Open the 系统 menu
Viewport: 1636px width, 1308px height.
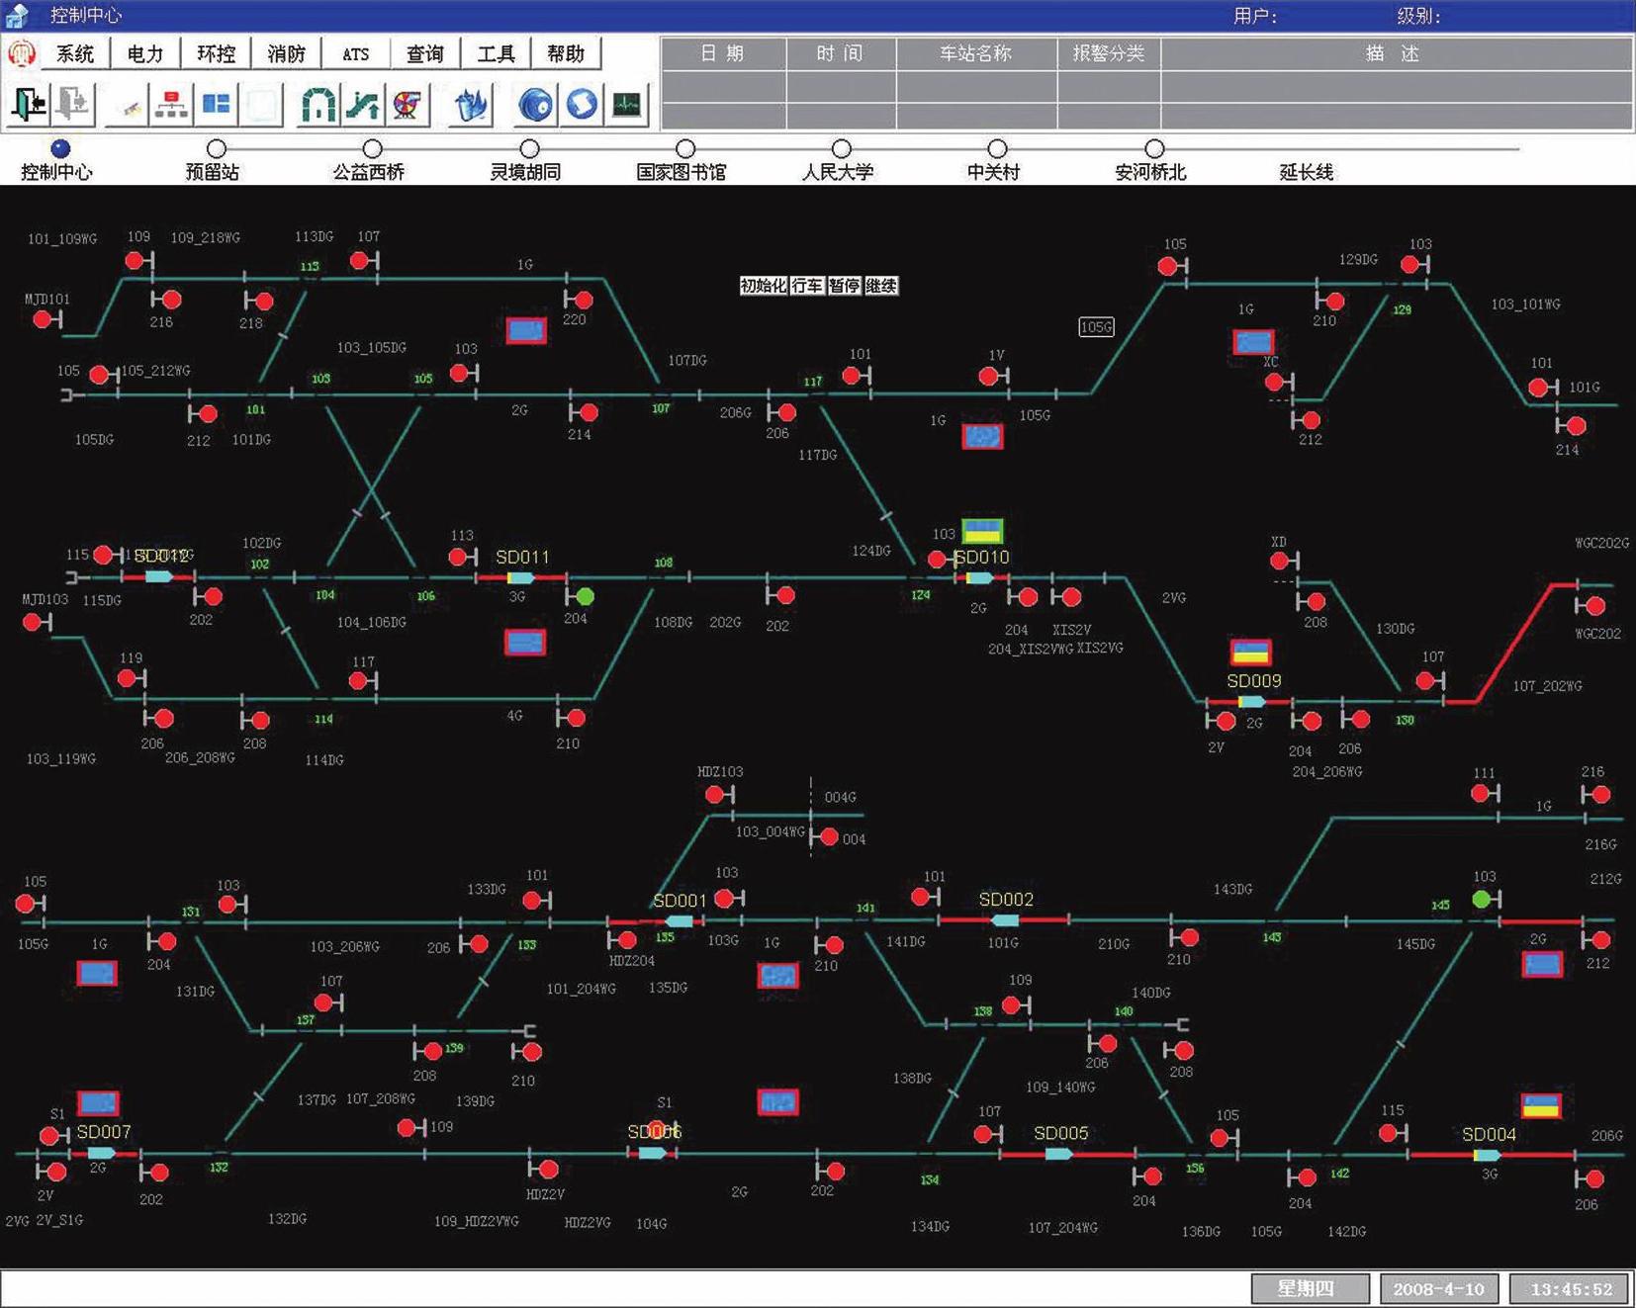tap(75, 53)
